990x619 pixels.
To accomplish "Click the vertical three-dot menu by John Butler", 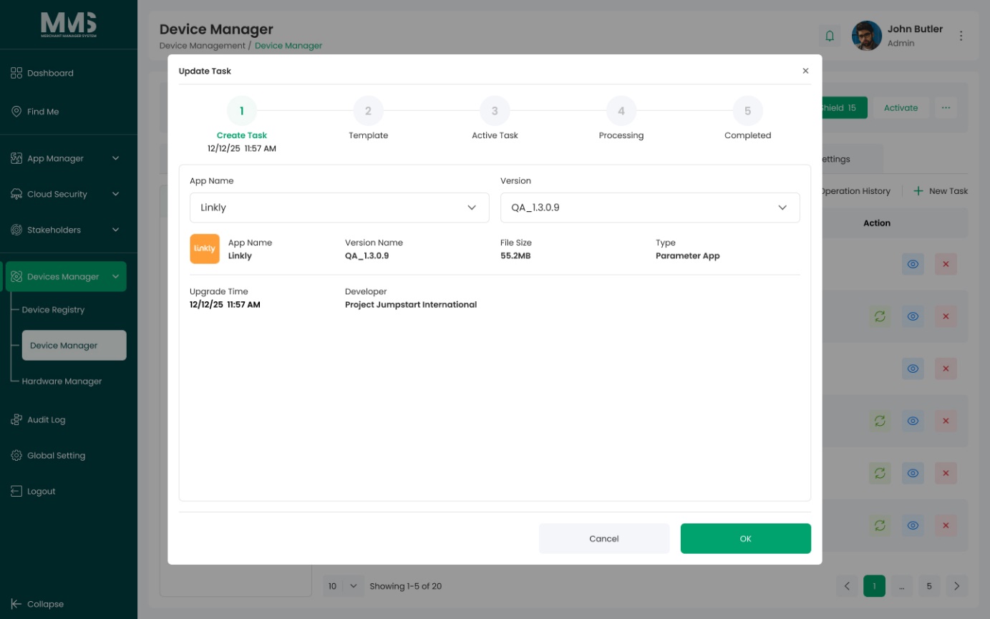I will tap(961, 36).
